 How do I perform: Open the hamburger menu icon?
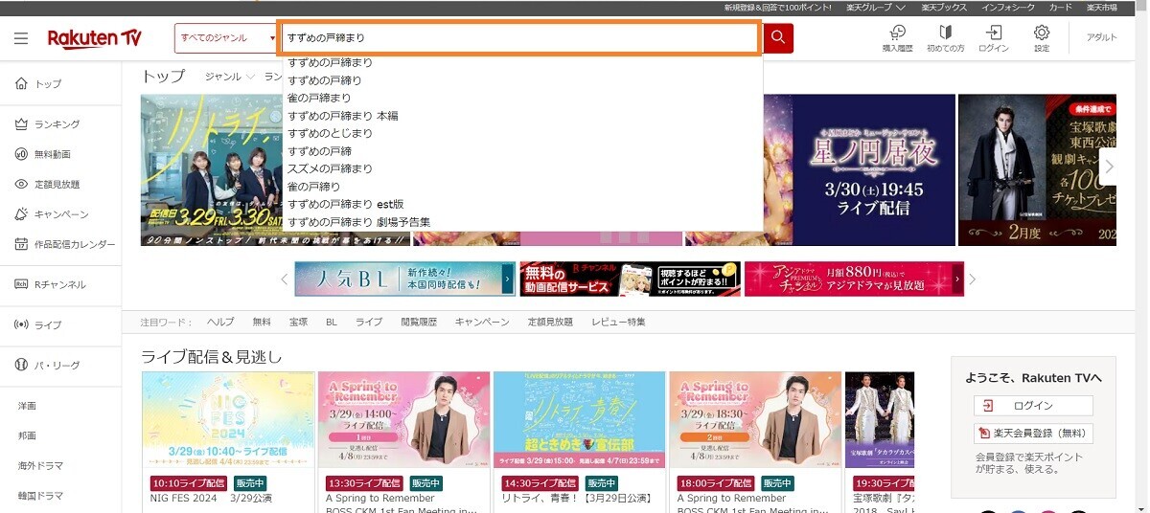point(21,38)
